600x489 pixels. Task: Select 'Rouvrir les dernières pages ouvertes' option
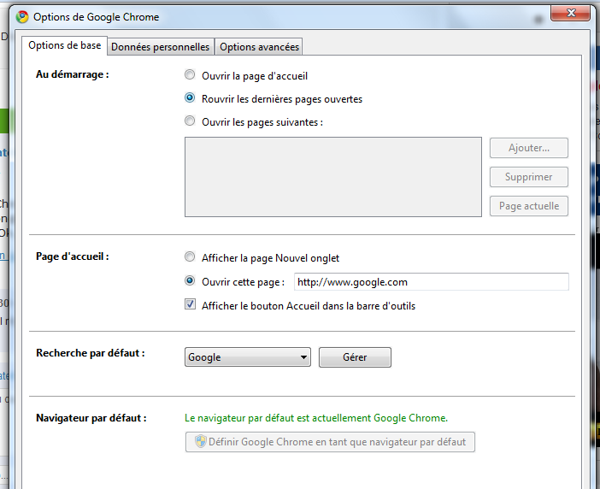[190, 98]
